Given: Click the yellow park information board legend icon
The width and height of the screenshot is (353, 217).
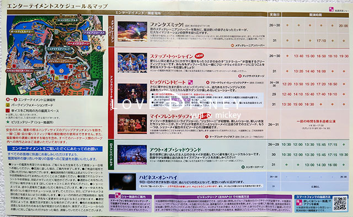Looking at the screenshot, I should click(8, 105).
